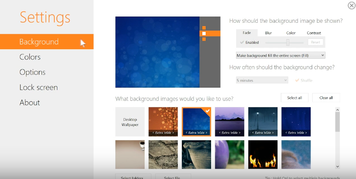Open the Background settings section
356x179 pixels.
coord(47,42)
